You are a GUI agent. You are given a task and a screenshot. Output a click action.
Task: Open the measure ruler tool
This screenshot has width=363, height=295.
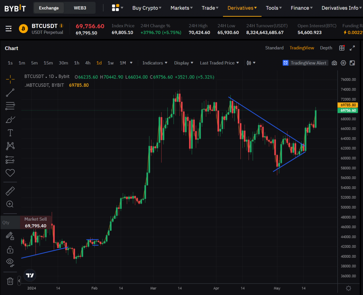(x=10, y=191)
